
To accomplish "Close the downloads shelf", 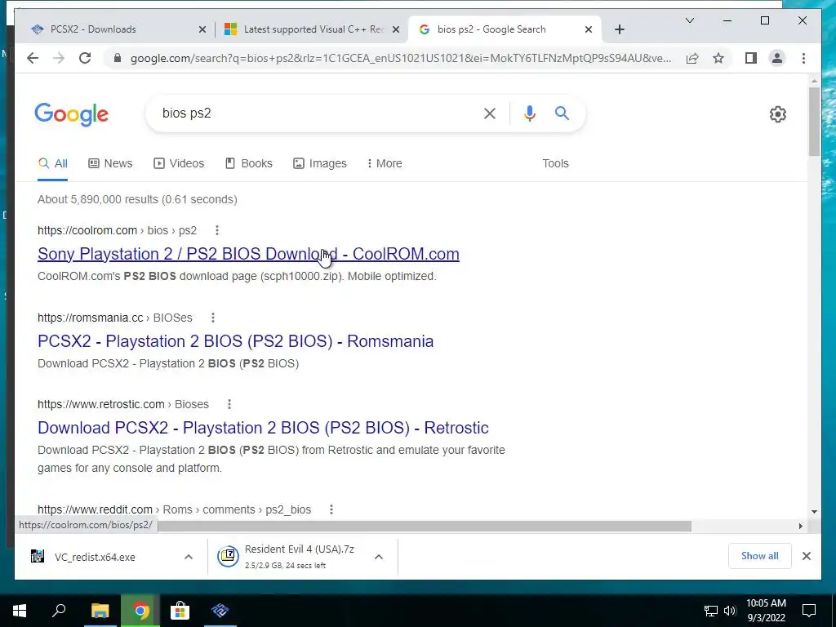I will point(806,556).
